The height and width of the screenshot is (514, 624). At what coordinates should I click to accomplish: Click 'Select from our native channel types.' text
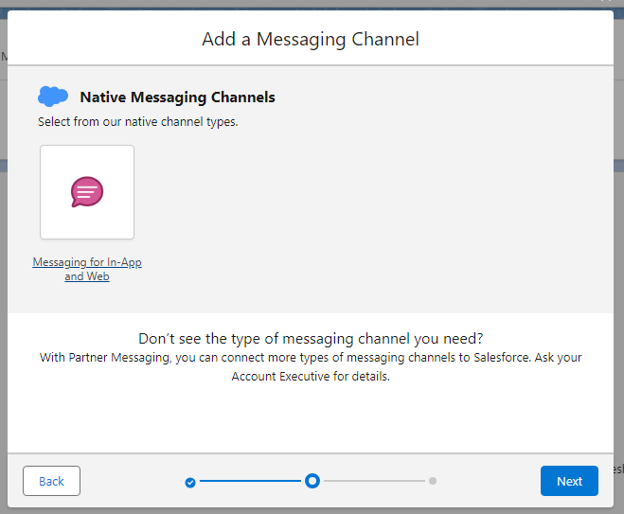point(137,121)
